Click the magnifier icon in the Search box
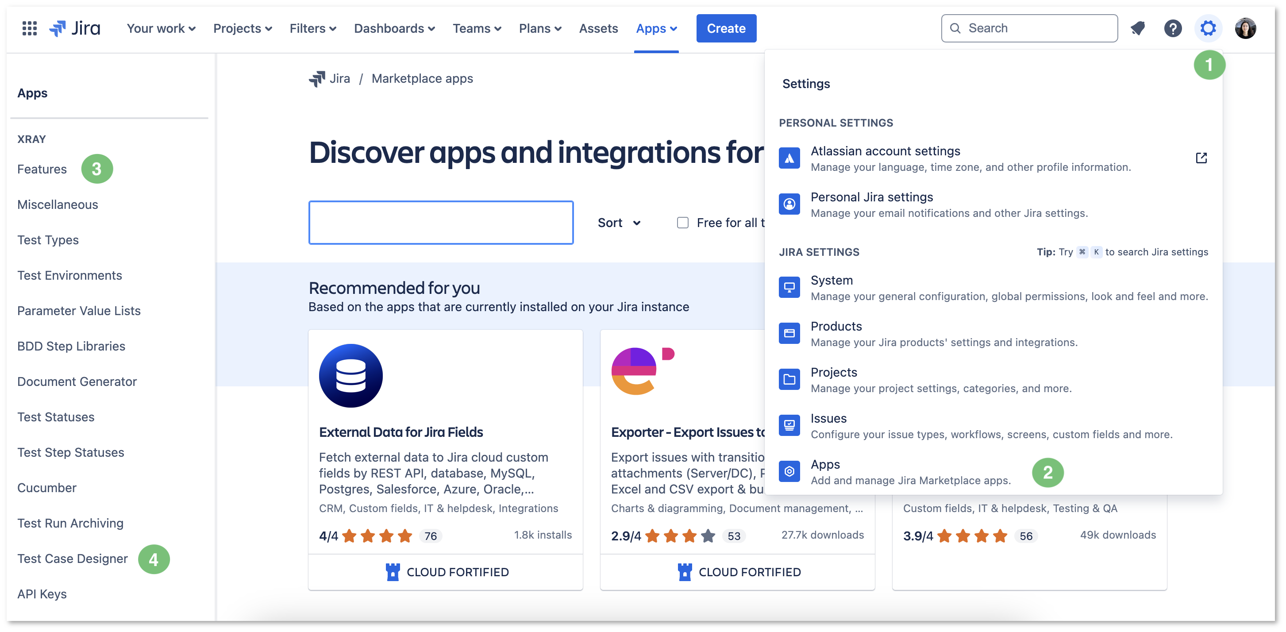 (955, 28)
